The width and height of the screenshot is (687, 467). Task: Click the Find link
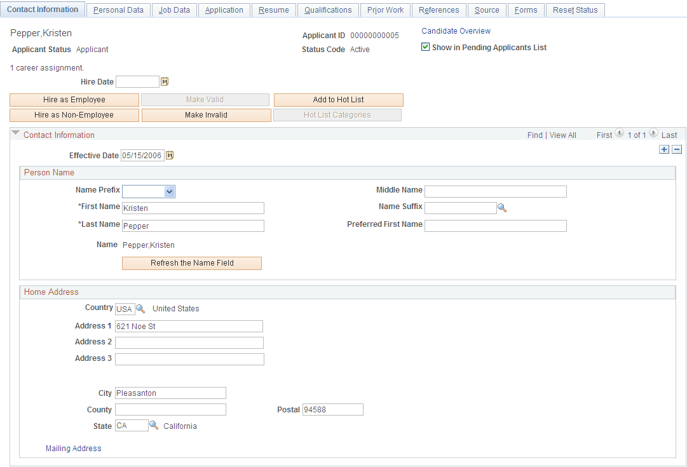click(x=535, y=135)
